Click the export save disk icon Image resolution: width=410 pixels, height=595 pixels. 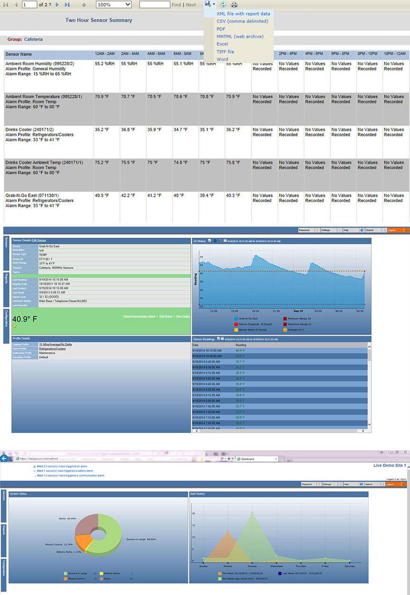[x=208, y=4]
